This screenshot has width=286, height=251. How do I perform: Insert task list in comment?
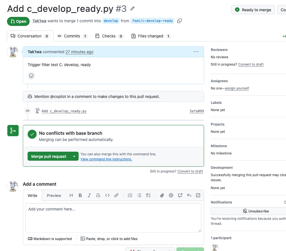148,195
